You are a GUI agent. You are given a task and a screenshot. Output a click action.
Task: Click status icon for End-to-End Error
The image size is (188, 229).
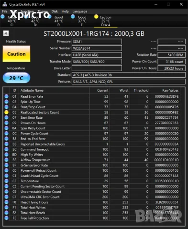(x=6, y=139)
